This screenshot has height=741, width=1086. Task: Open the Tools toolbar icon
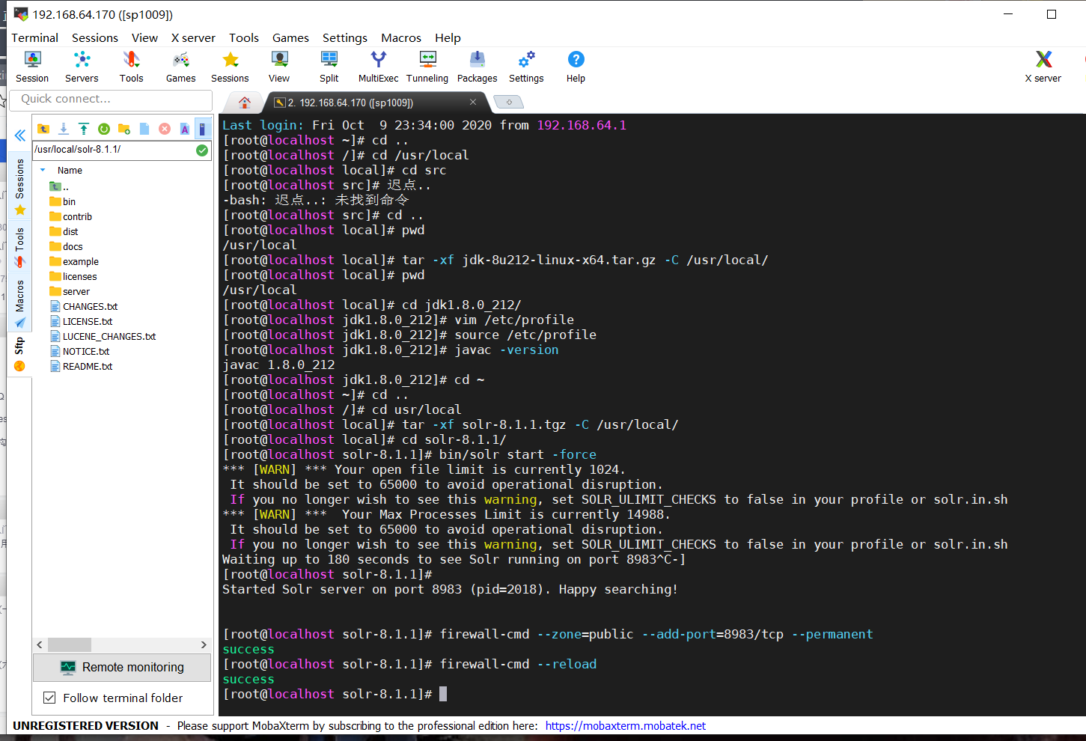click(131, 67)
